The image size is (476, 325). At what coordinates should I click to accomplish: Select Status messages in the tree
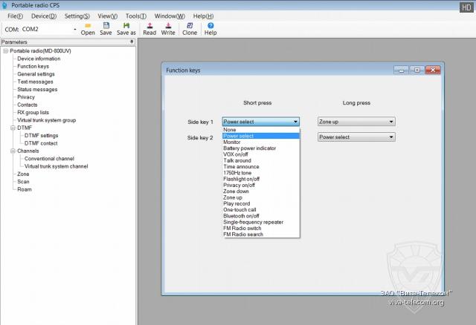tap(37, 89)
